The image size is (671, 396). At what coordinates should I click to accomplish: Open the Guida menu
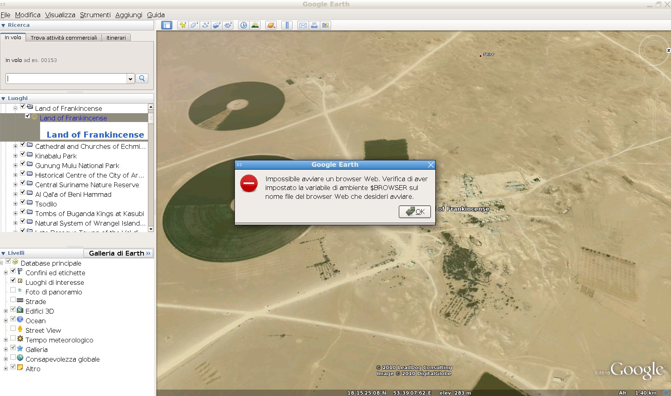point(156,15)
